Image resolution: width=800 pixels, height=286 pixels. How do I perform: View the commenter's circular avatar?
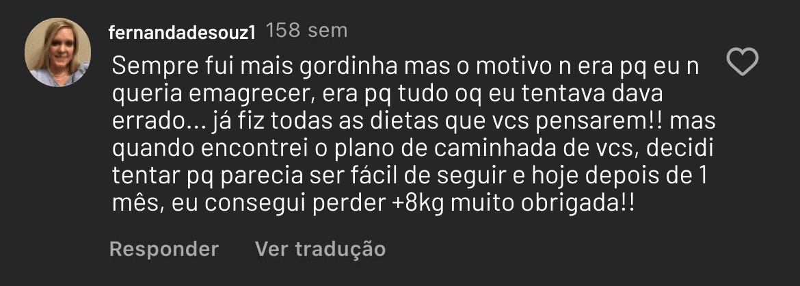tap(57, 53)
